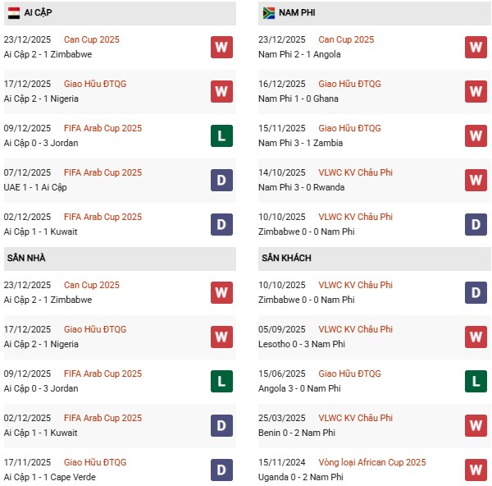Click the Ai Cập 1-1 Cape Verde result
Viewport: 492px width, 486px height.
coord(49,477)
